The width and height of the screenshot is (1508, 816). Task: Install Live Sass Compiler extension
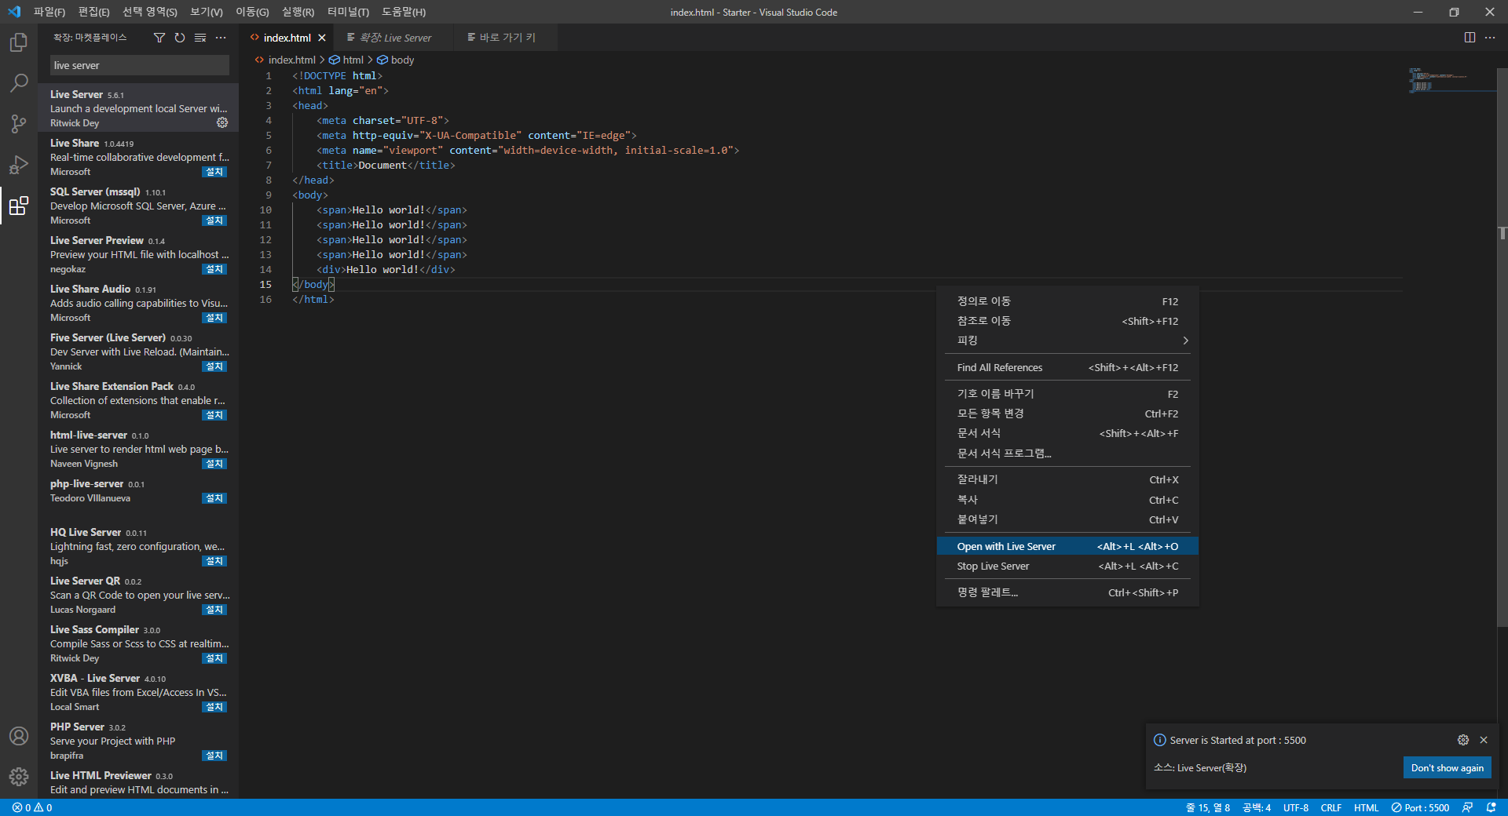click(214, 658)
